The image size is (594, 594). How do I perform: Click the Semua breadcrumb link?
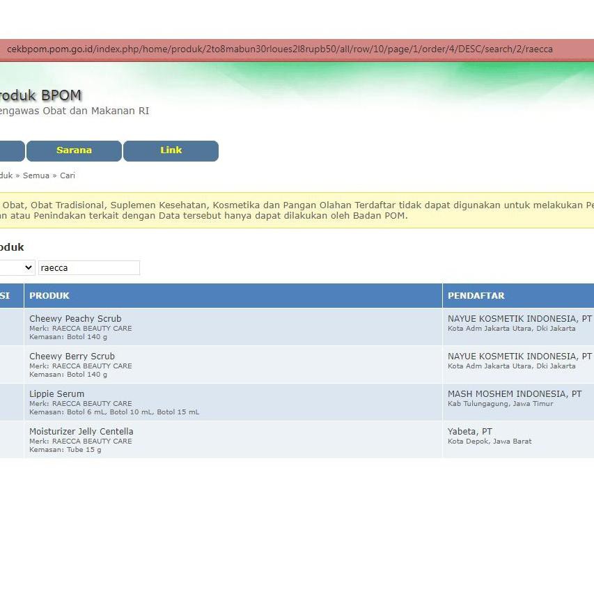[x=36, y=175]
